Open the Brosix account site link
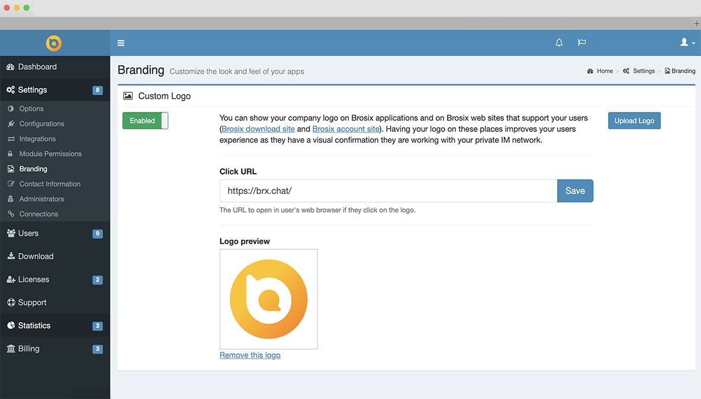This screenshot has height=399, width=701. tap(346, 128)
